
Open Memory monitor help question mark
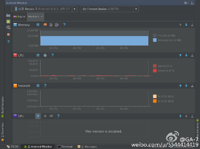click(x=64, y=25)
